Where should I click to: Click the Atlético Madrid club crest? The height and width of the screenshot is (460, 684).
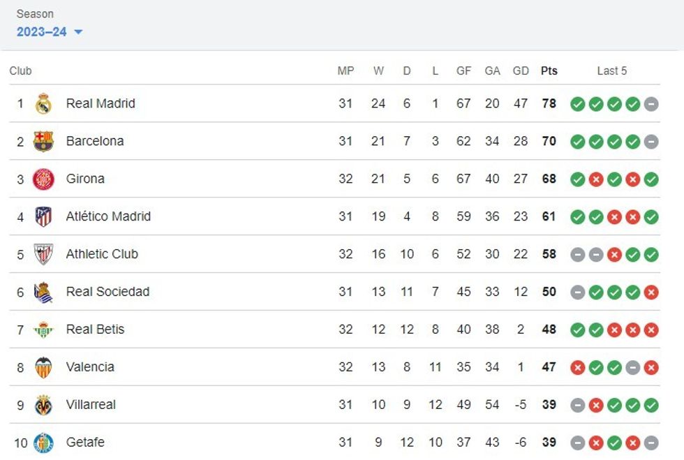click(44, 216)
